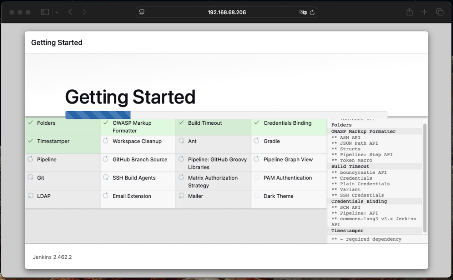Viewport: 453px width, 280px height.
Task: Click the install log panel scrollbar
Action: click(x=425, y=178)
